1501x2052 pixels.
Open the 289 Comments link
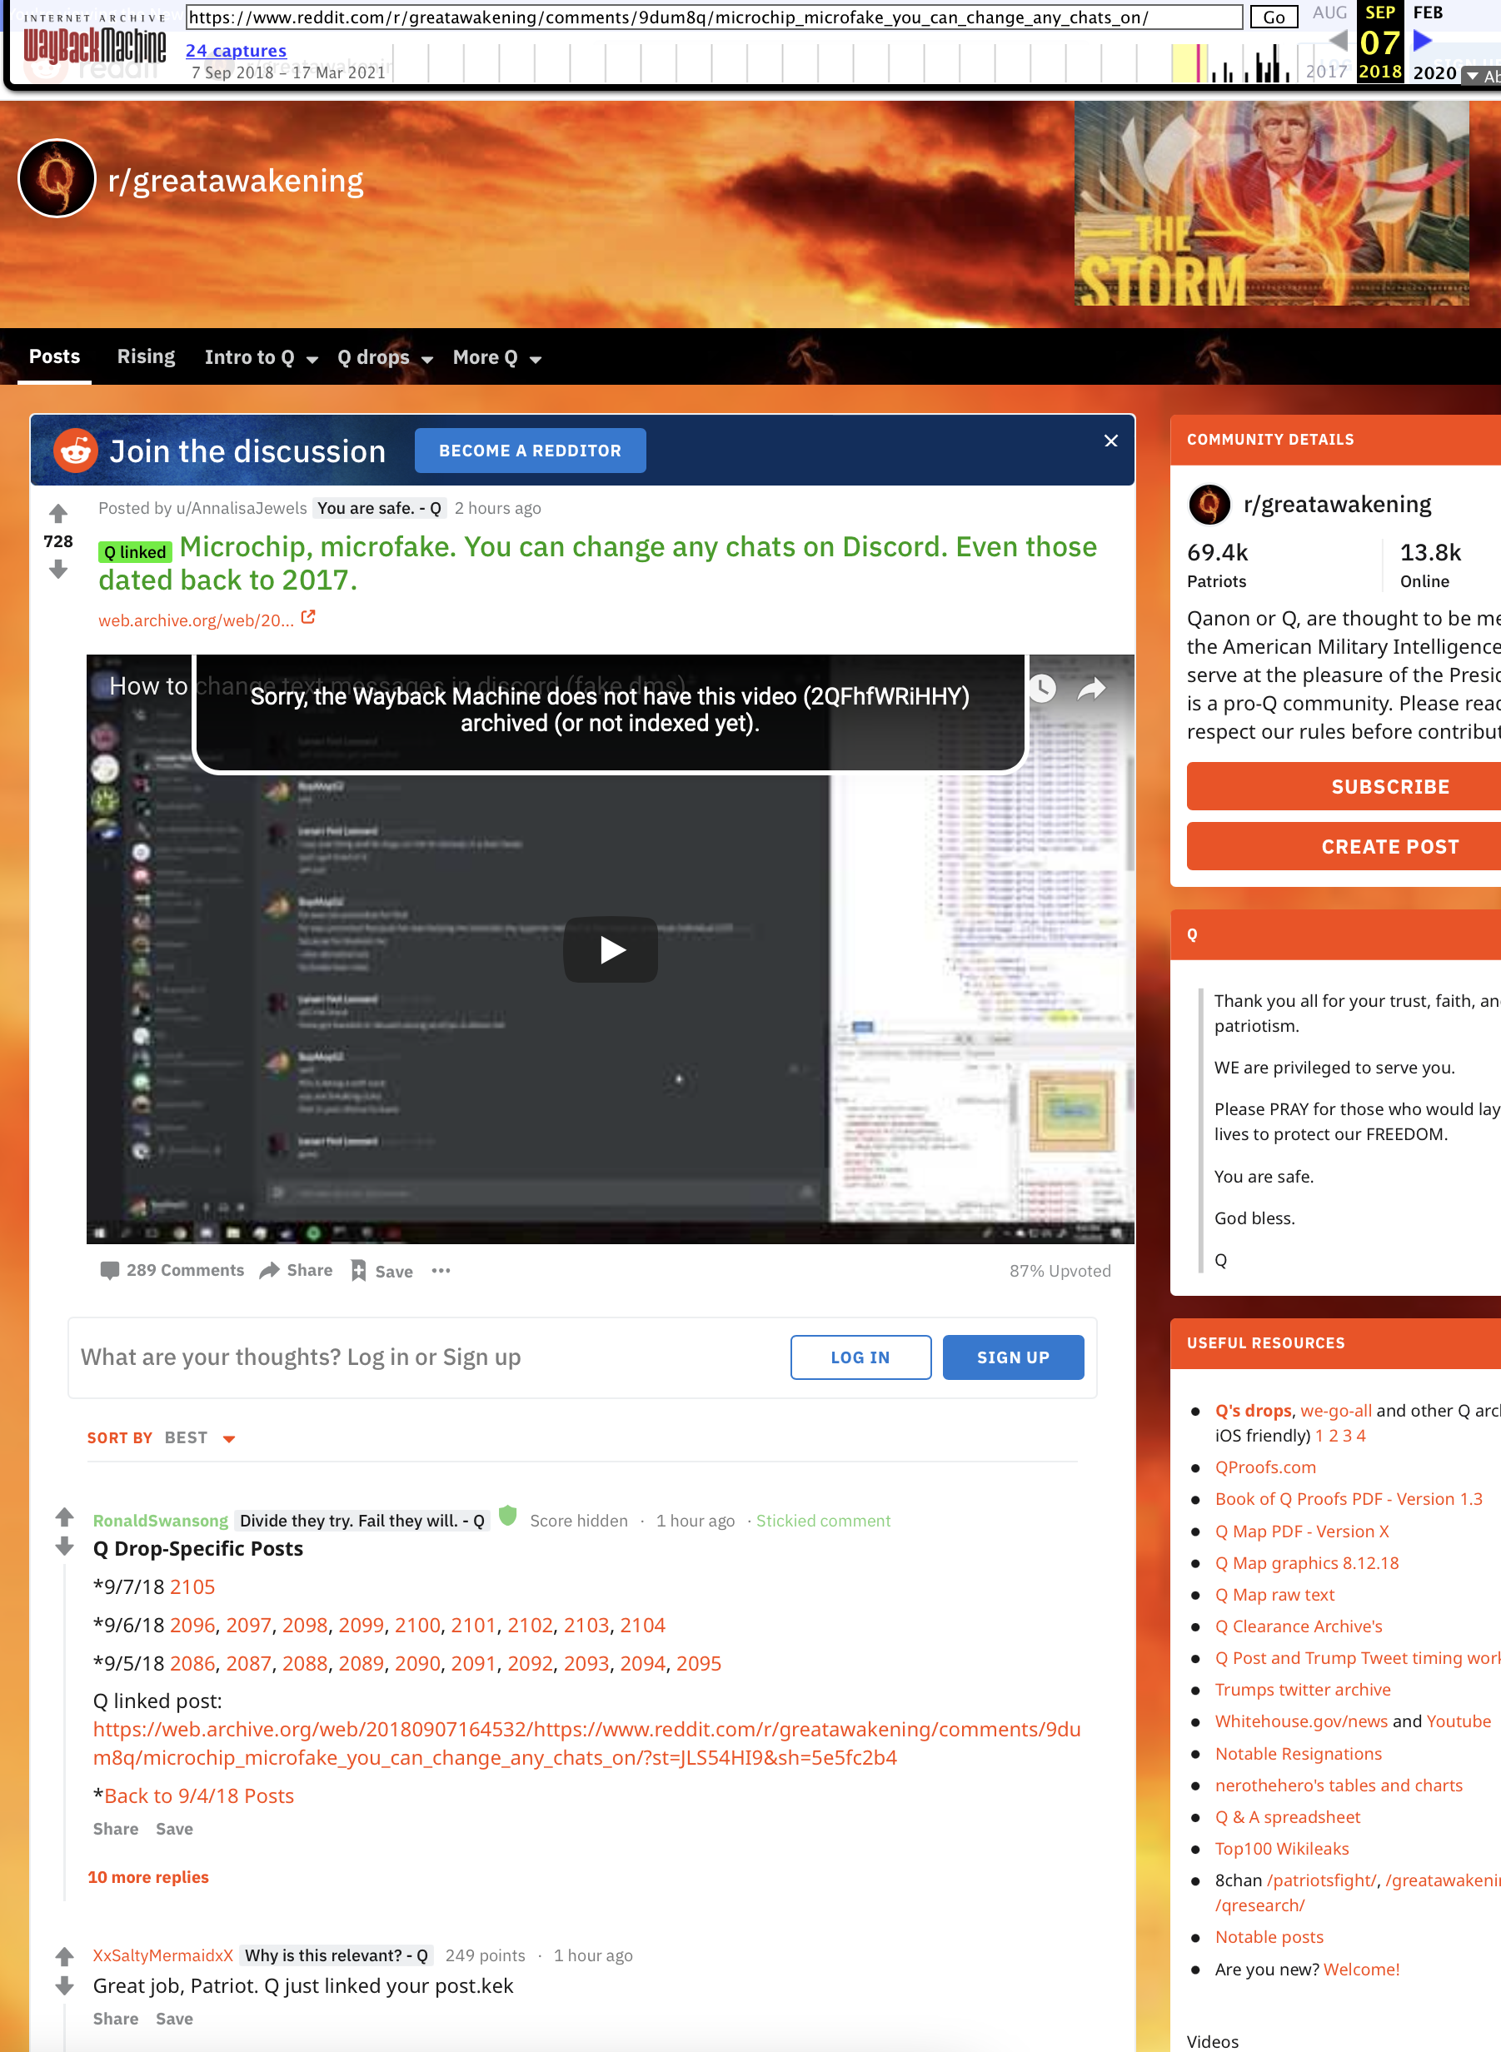pyautogui.click(x=172, y=1271)
